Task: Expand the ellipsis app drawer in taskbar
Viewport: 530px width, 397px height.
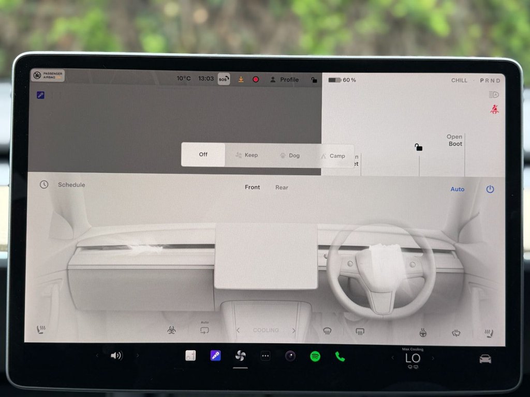Action: 266,356
